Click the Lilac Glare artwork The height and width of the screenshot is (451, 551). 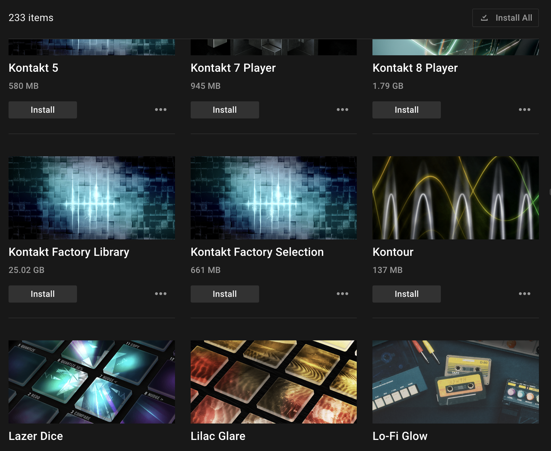tap(274, 382)
